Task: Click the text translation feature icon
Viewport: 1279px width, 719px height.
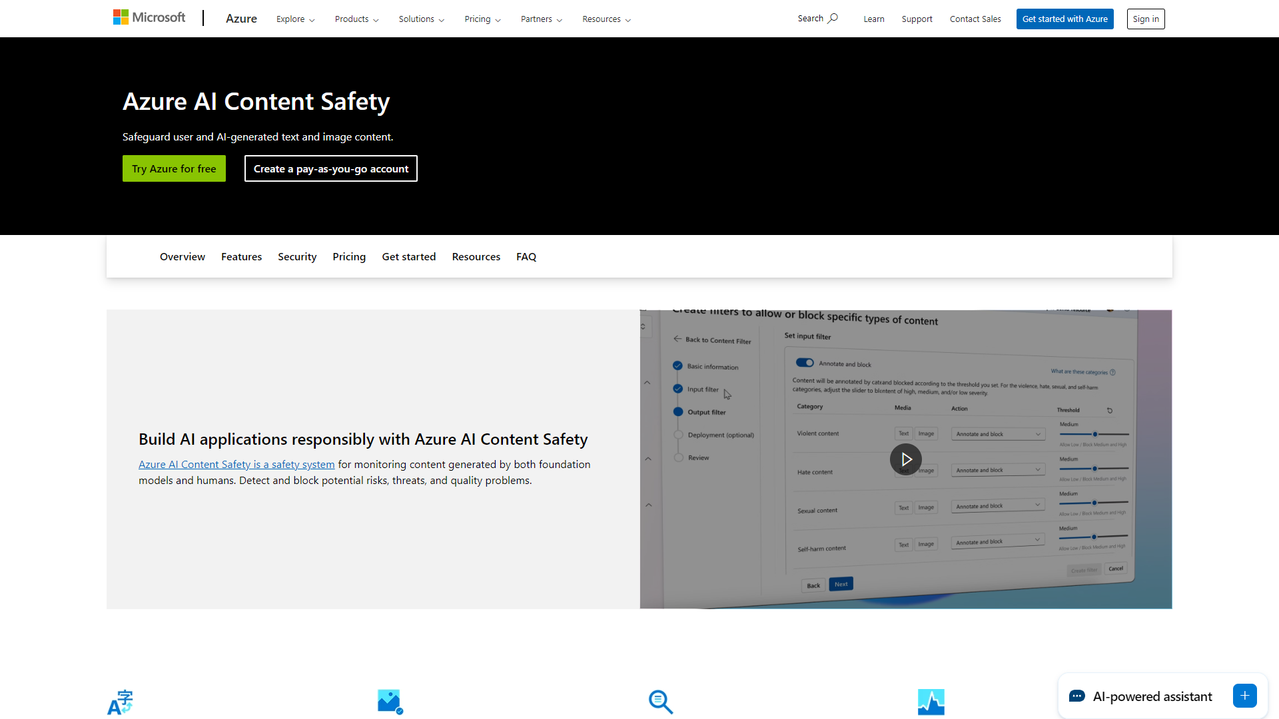Action: click(x=121, y=702)
